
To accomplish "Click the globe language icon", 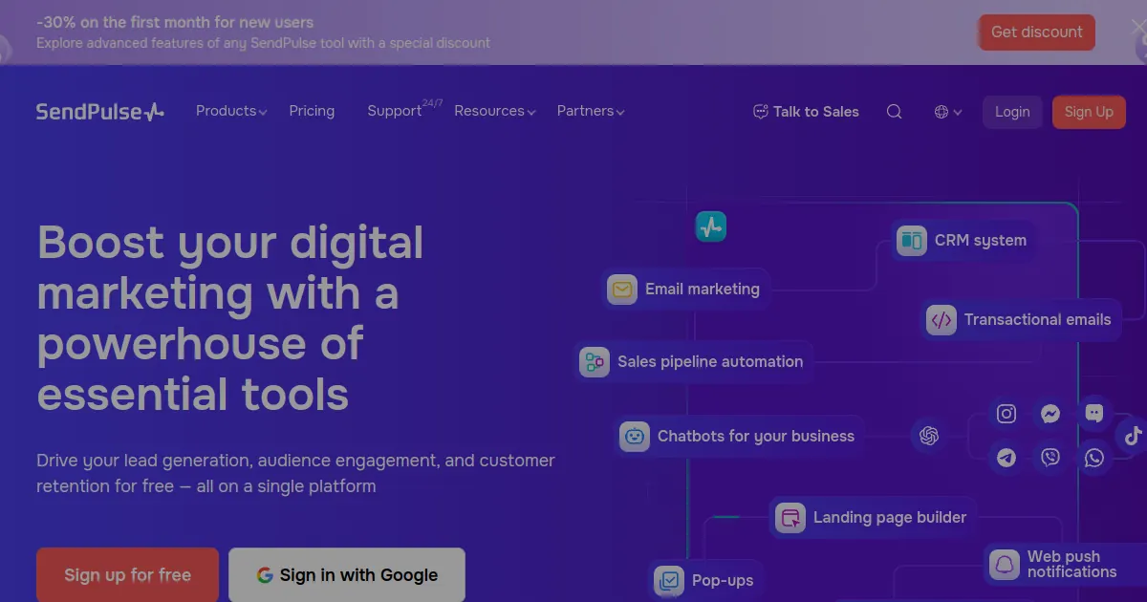I will [941, 112].
